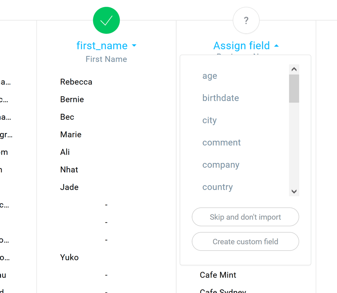Screen dimensions: 337x293
Task: Select the age field option
Action: (210, 76)
